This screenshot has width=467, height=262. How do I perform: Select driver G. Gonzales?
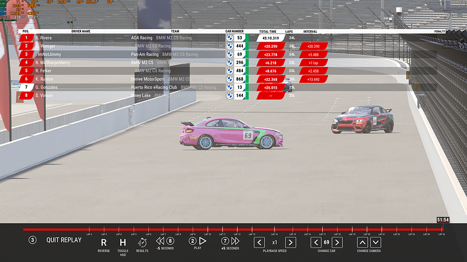[47, 87]
